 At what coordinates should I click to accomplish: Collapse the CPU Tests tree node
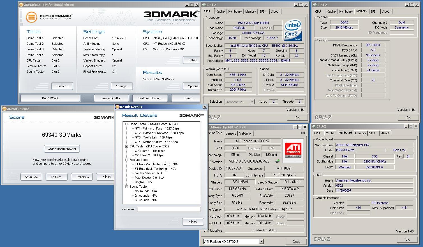coord(127,146)
